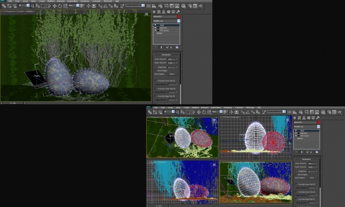Choose Bind to Space Warp in upper window

coord(14,6)
